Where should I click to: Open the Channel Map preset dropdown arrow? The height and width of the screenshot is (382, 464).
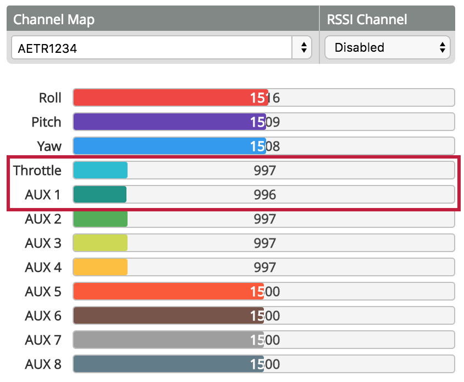(302, 48)
